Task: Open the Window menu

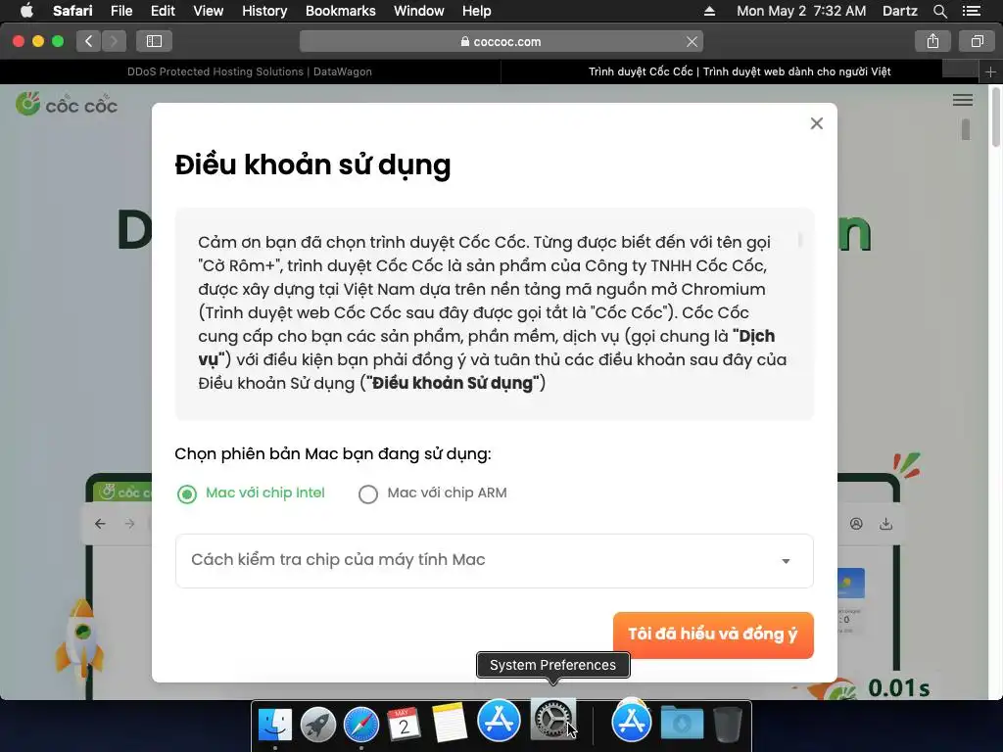Action: tap(418, 11)
